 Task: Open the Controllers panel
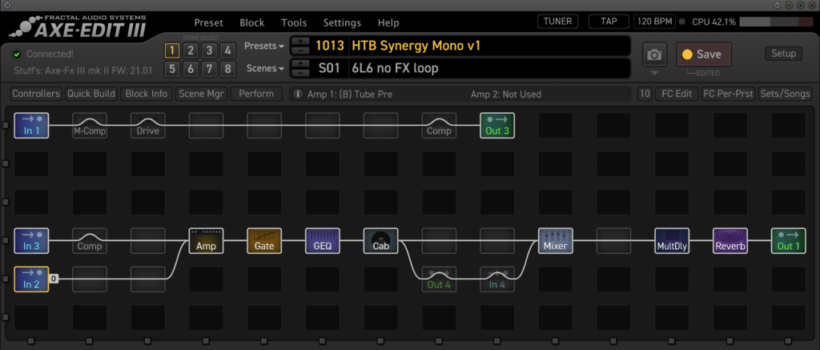click(36, 95)
